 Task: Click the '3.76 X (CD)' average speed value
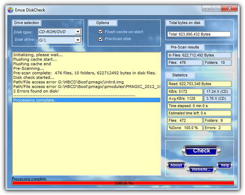point(218,99)
